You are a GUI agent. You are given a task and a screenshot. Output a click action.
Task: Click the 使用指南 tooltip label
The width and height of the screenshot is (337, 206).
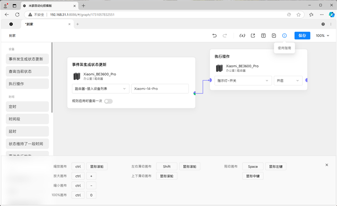(x=284, y=48)
